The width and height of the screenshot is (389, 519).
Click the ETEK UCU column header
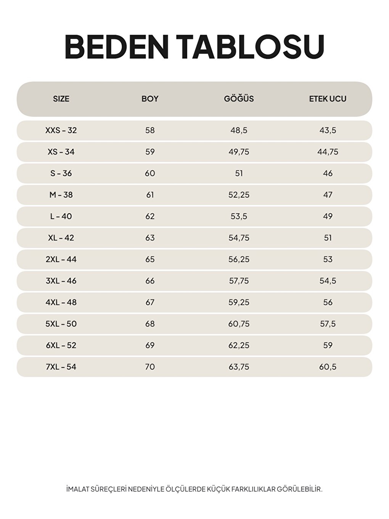(328, 99)
